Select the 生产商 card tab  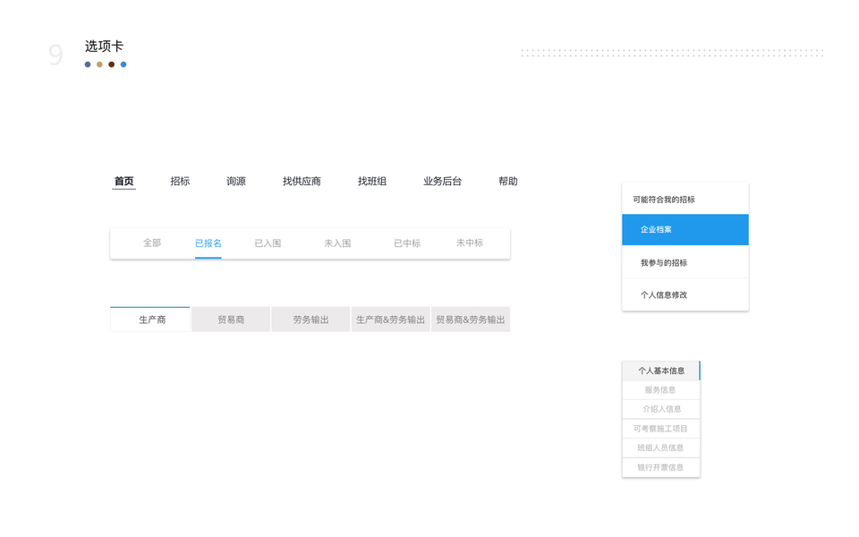click(150, 320)
